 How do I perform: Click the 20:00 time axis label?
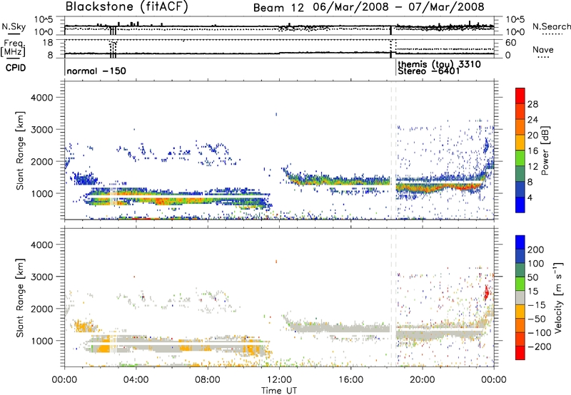pos(422,380)
